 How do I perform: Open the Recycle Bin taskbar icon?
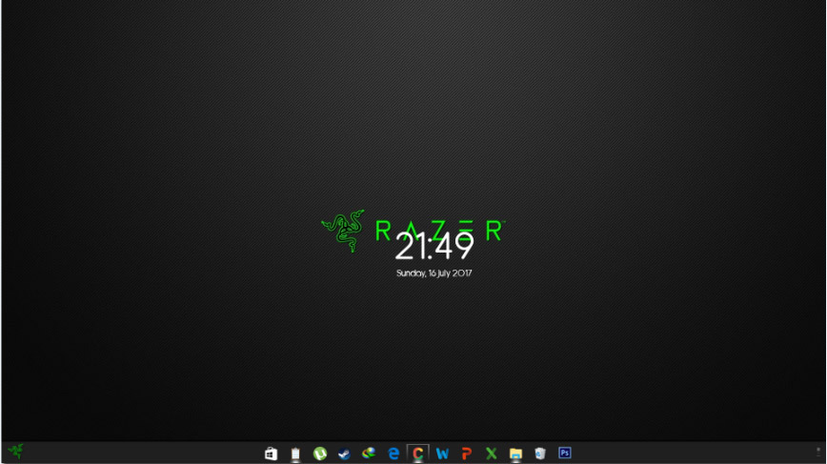point(540,454)
